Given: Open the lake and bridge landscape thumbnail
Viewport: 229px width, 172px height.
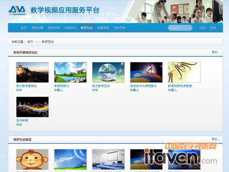Looking at the screenshot, I should point(71,72).
